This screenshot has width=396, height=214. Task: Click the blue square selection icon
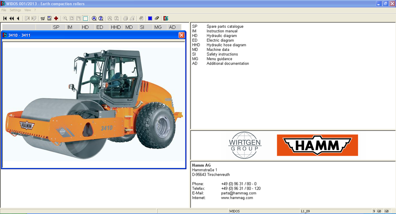coord(150,19)
